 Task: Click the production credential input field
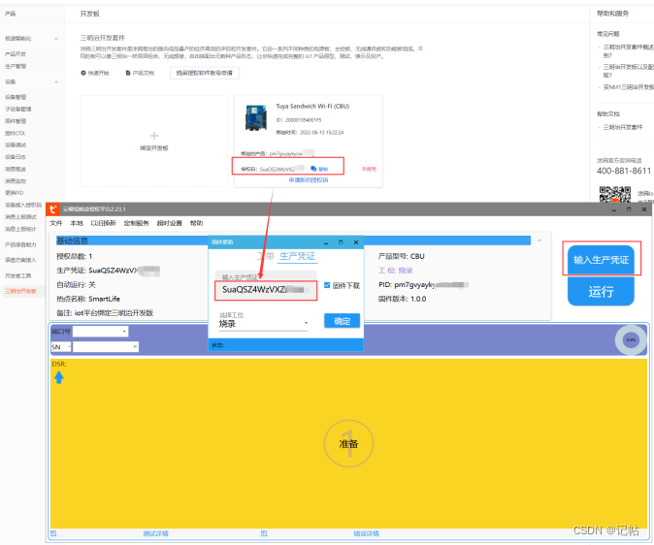(x=266, y=290)
